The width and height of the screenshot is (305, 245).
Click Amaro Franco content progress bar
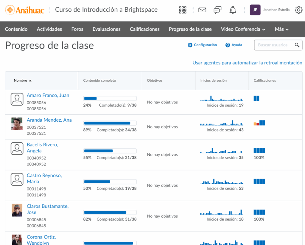110,98
